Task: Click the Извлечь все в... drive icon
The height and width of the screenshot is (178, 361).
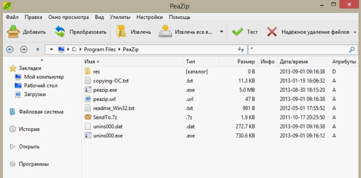Action: click(165, 32)
